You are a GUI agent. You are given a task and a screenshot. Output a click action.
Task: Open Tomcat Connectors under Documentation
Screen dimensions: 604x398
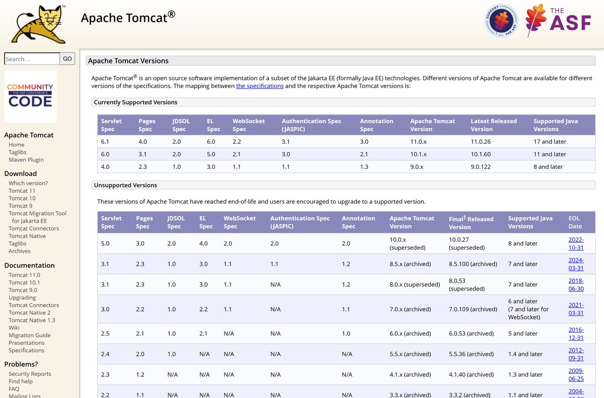tap(34, 305)
